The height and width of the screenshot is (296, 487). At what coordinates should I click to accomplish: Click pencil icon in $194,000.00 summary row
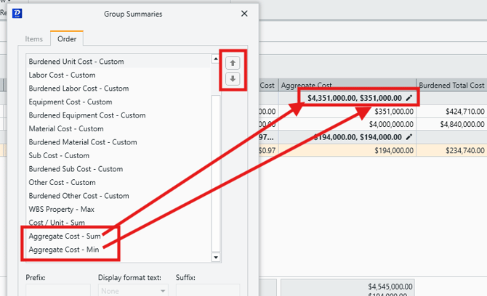(409, 137)
